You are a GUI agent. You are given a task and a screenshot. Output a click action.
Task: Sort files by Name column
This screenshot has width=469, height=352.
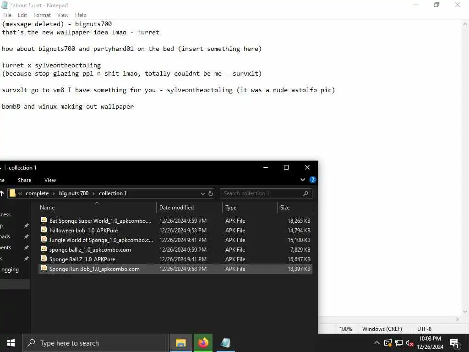(x=97, y=208)
